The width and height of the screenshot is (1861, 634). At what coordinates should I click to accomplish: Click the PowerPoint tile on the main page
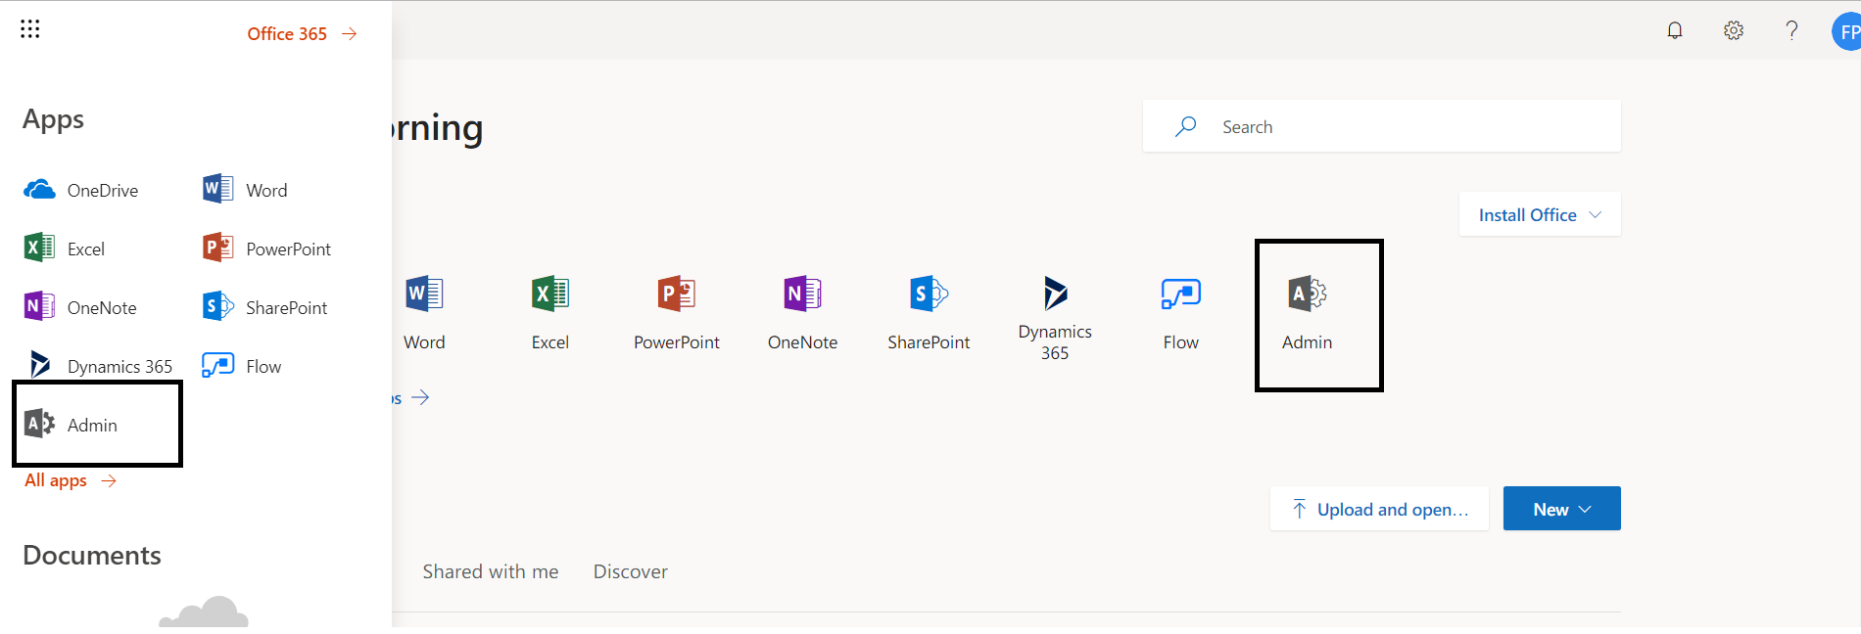pos(676,311)
